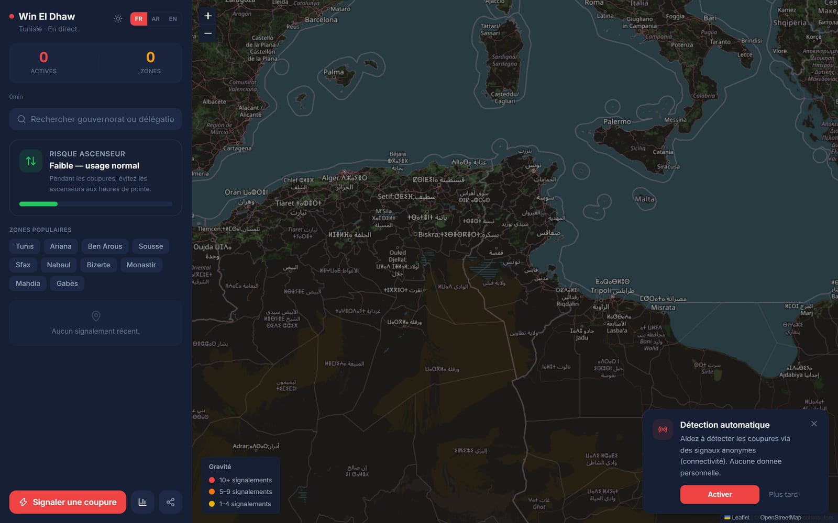Click the Messina label on map

click(x=675, y=120)
